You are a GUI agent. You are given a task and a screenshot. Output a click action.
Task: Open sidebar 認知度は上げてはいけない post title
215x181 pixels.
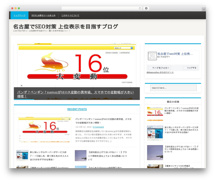point(181,149)
